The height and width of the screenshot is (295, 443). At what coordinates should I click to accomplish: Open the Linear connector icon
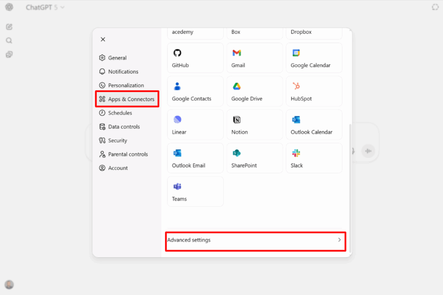(177, 120)
